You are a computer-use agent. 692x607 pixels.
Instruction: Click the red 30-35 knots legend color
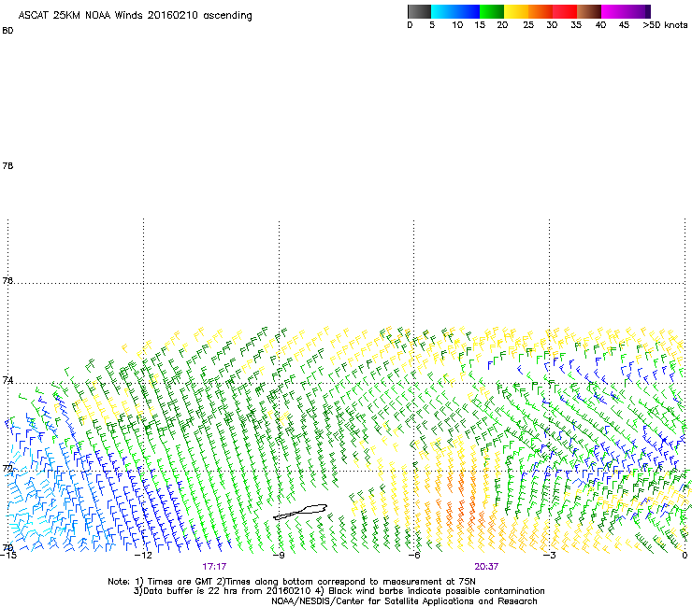pyautogui.click(x=565, y=11)
